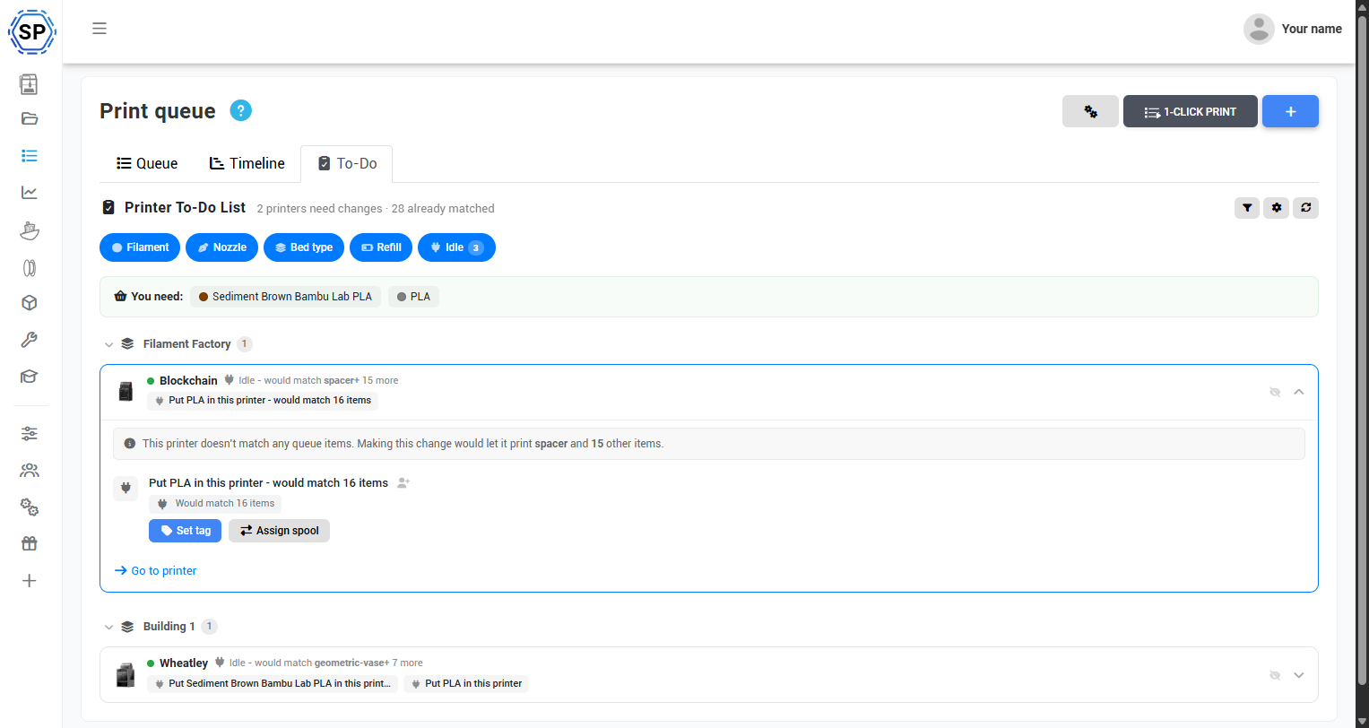Screen dimensions: 1369x728
Task: Expand the Wheatley printer card
Action: point(1299,675)
